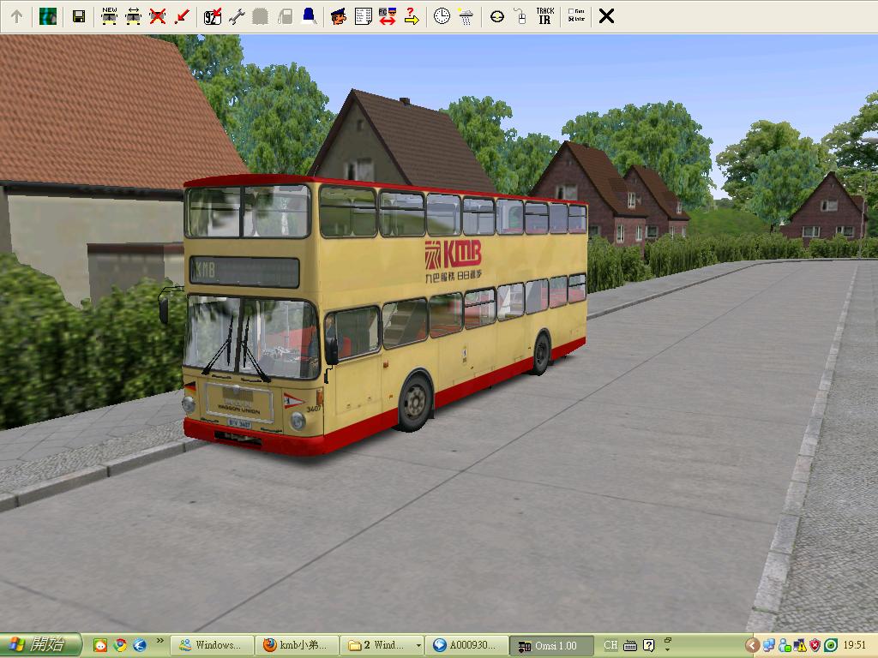Viewport: 878px width, 658px height.
Task: Save the situation with floppy icon
Action: pos(79,16)
